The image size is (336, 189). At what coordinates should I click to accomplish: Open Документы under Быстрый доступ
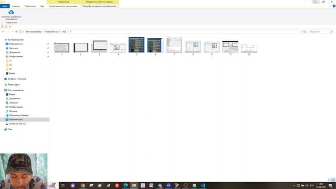(x=15, y=52)
